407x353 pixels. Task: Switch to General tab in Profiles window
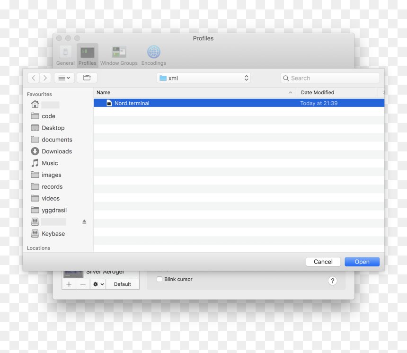point(65,55)
